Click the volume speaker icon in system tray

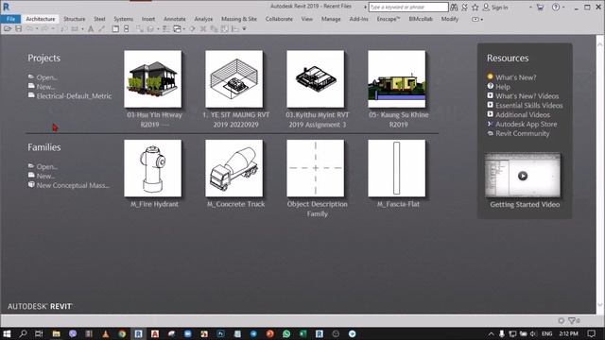pyautogui.click(x=533, y=333)
